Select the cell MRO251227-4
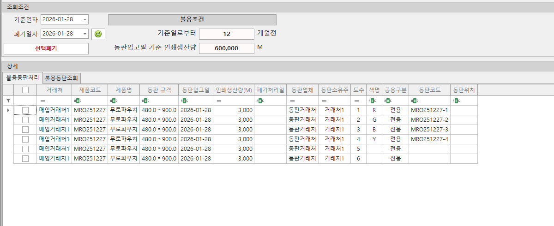 click(429, 139)
